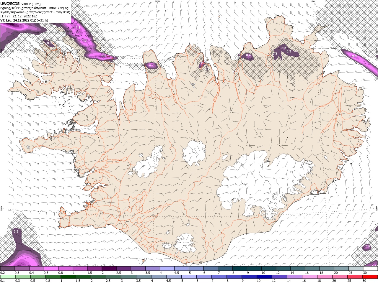Click the 'UWC/ECDS: Vindur (10m)' title line
Screen dimensions: 378x283
click(21, 4)
